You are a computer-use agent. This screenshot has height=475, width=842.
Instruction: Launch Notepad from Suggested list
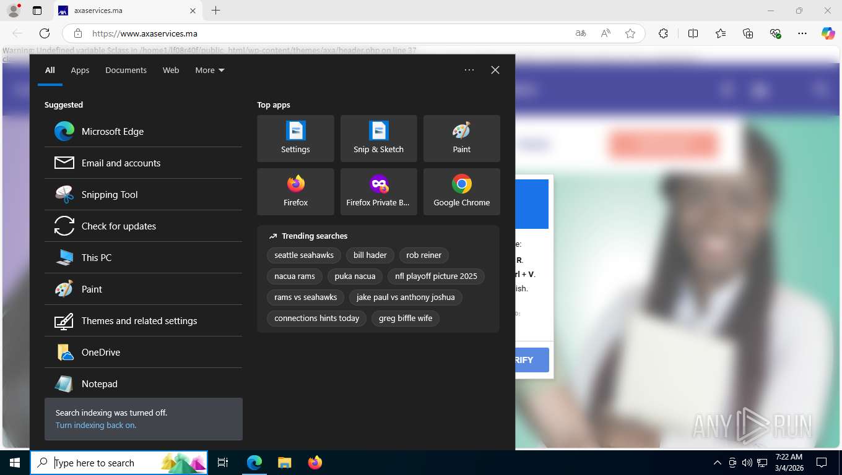[x=143, y=383]
